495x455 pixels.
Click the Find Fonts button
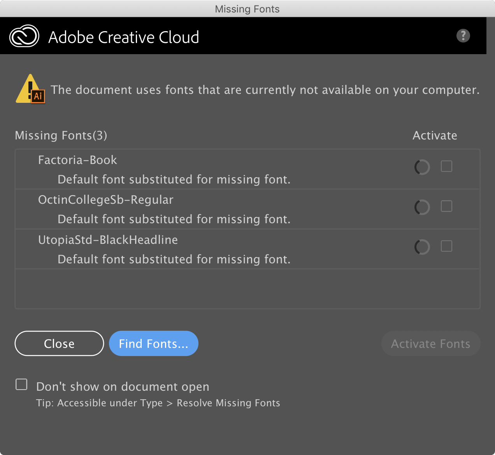153,343
